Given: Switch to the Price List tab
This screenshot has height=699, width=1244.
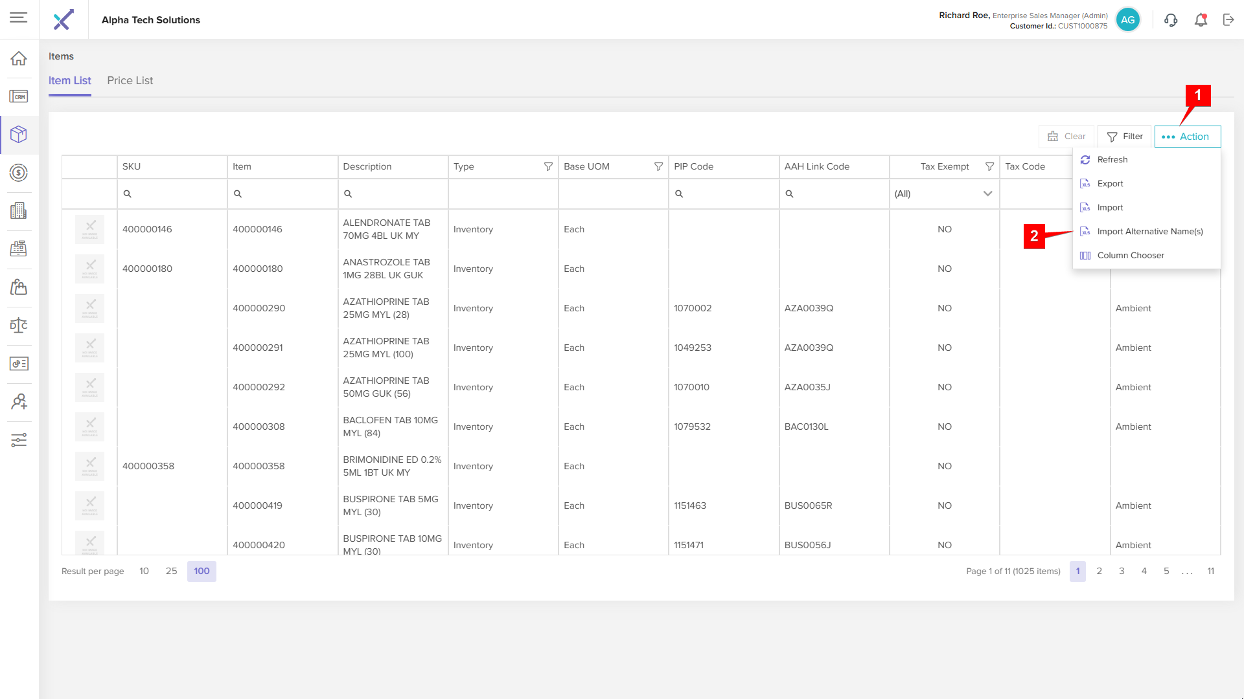Looking at the screenshot, I should 130,81.
